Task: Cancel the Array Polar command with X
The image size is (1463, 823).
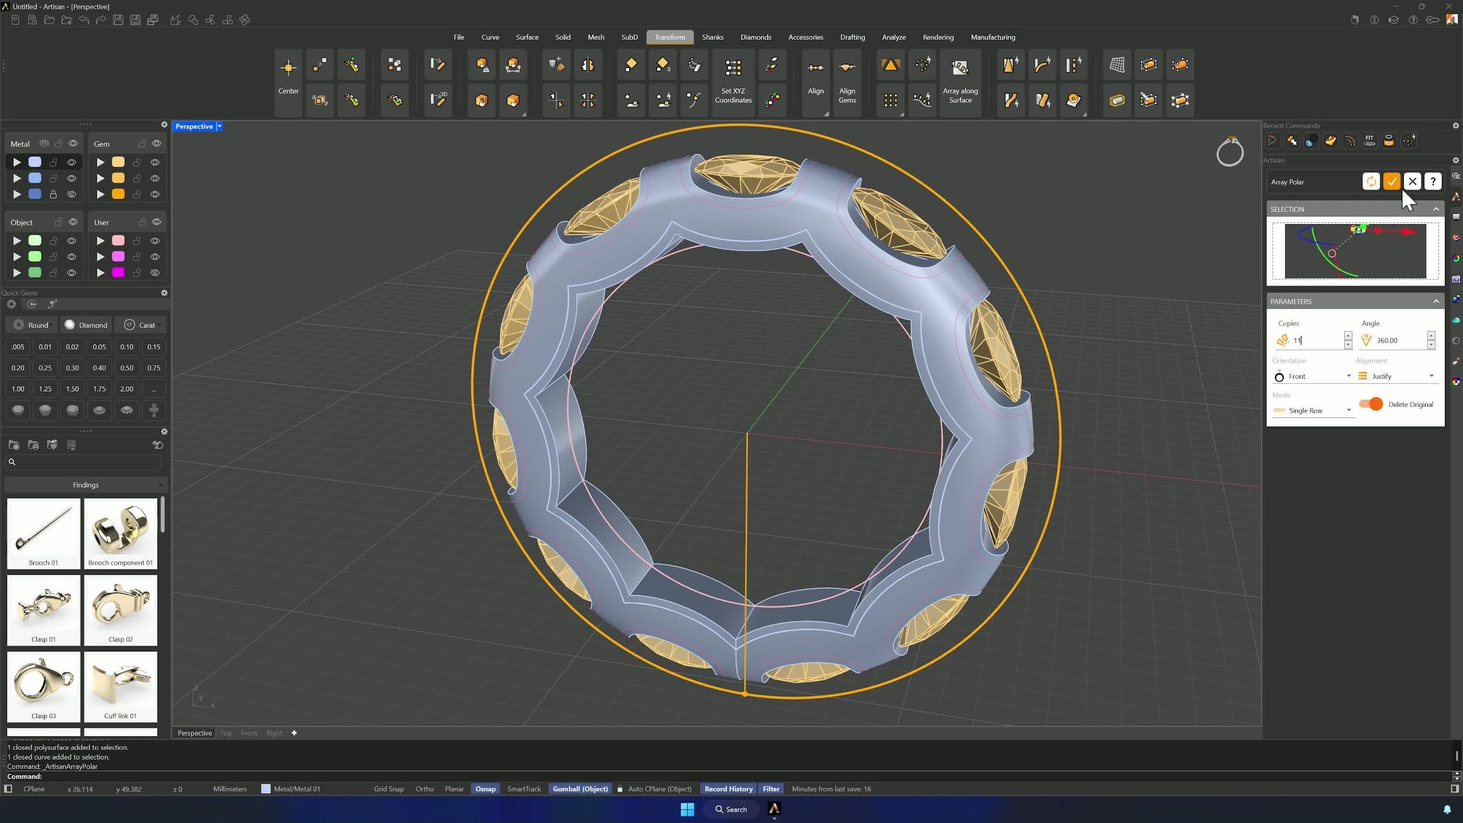Action: pos(1412,181)
